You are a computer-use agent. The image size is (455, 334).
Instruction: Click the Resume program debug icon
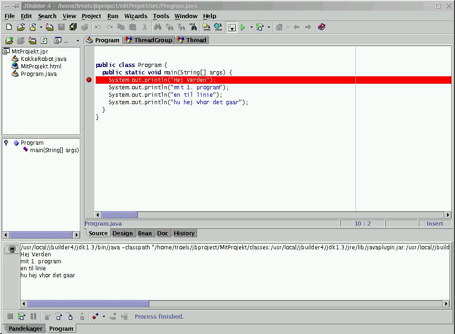coord(21,316)
